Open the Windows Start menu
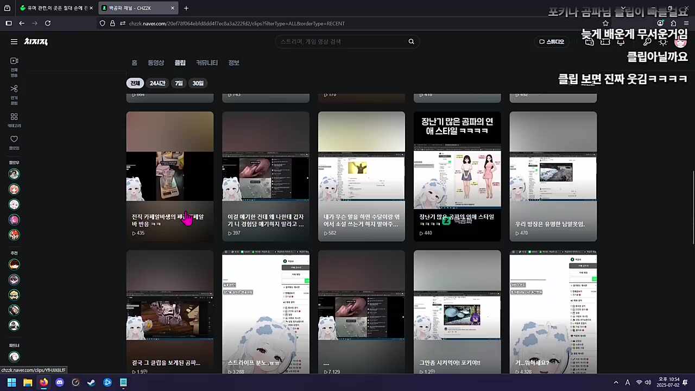This screenshot has height=391, width=695. click(11, 382)
